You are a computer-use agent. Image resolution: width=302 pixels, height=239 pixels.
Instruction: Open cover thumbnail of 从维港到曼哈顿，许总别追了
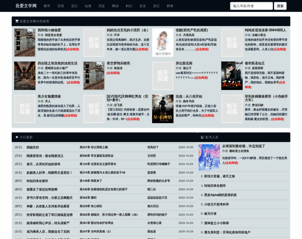209,157
